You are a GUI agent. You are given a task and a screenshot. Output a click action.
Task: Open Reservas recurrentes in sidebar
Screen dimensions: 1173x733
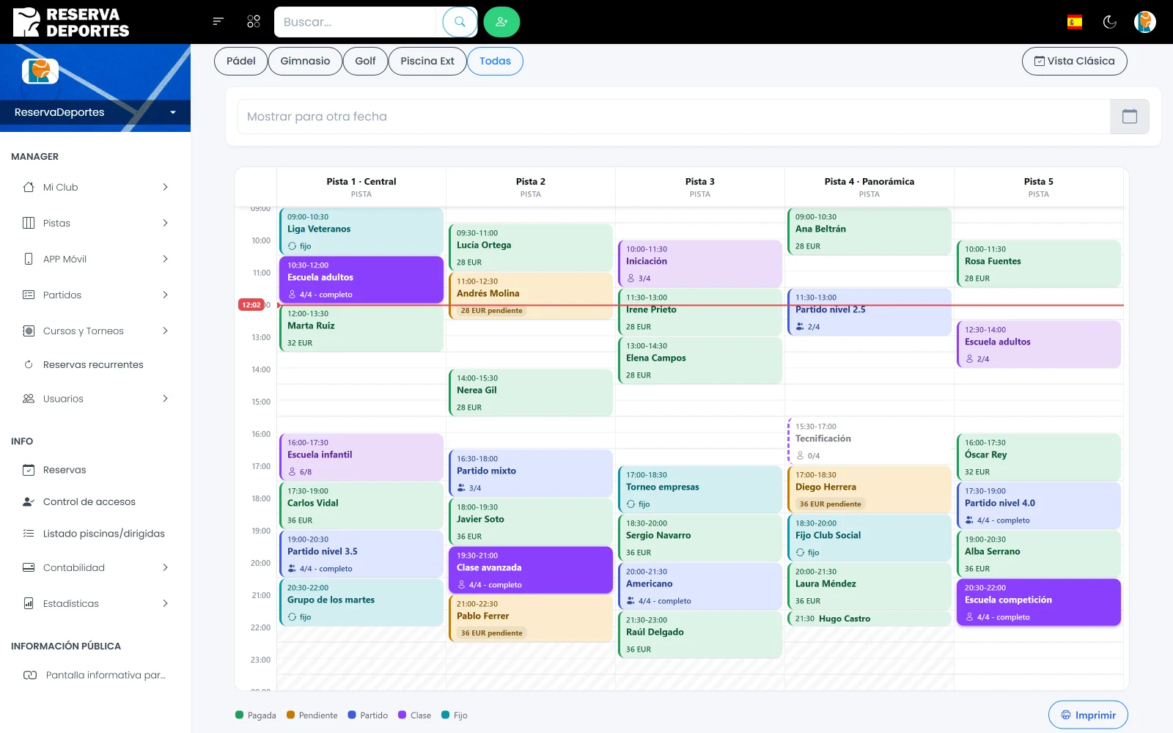point(93,364)
